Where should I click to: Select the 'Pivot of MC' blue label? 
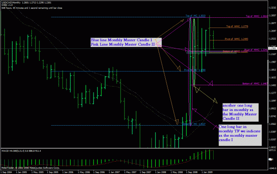195,70
